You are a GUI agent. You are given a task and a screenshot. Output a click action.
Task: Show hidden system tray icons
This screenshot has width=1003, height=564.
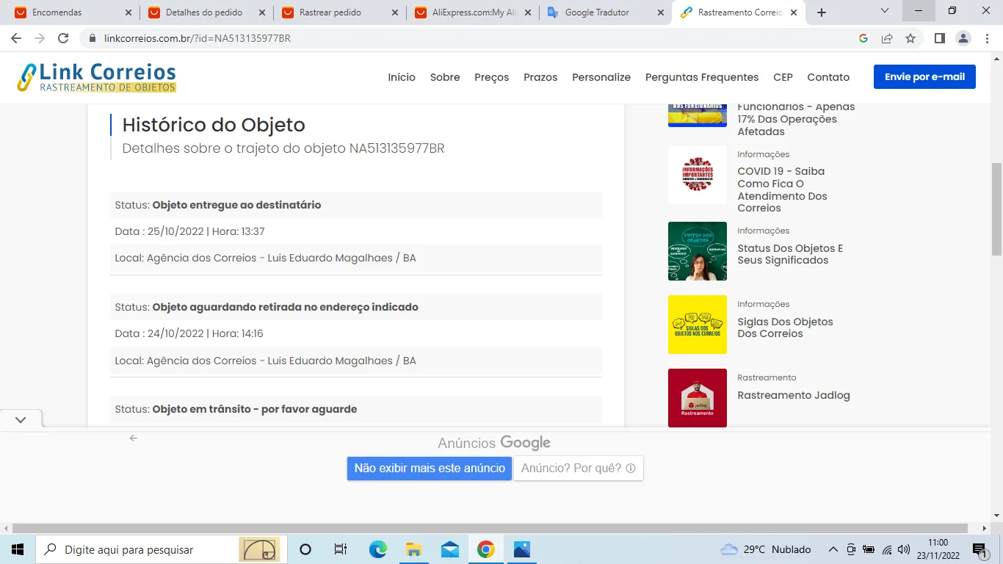[x=833, y=549]
